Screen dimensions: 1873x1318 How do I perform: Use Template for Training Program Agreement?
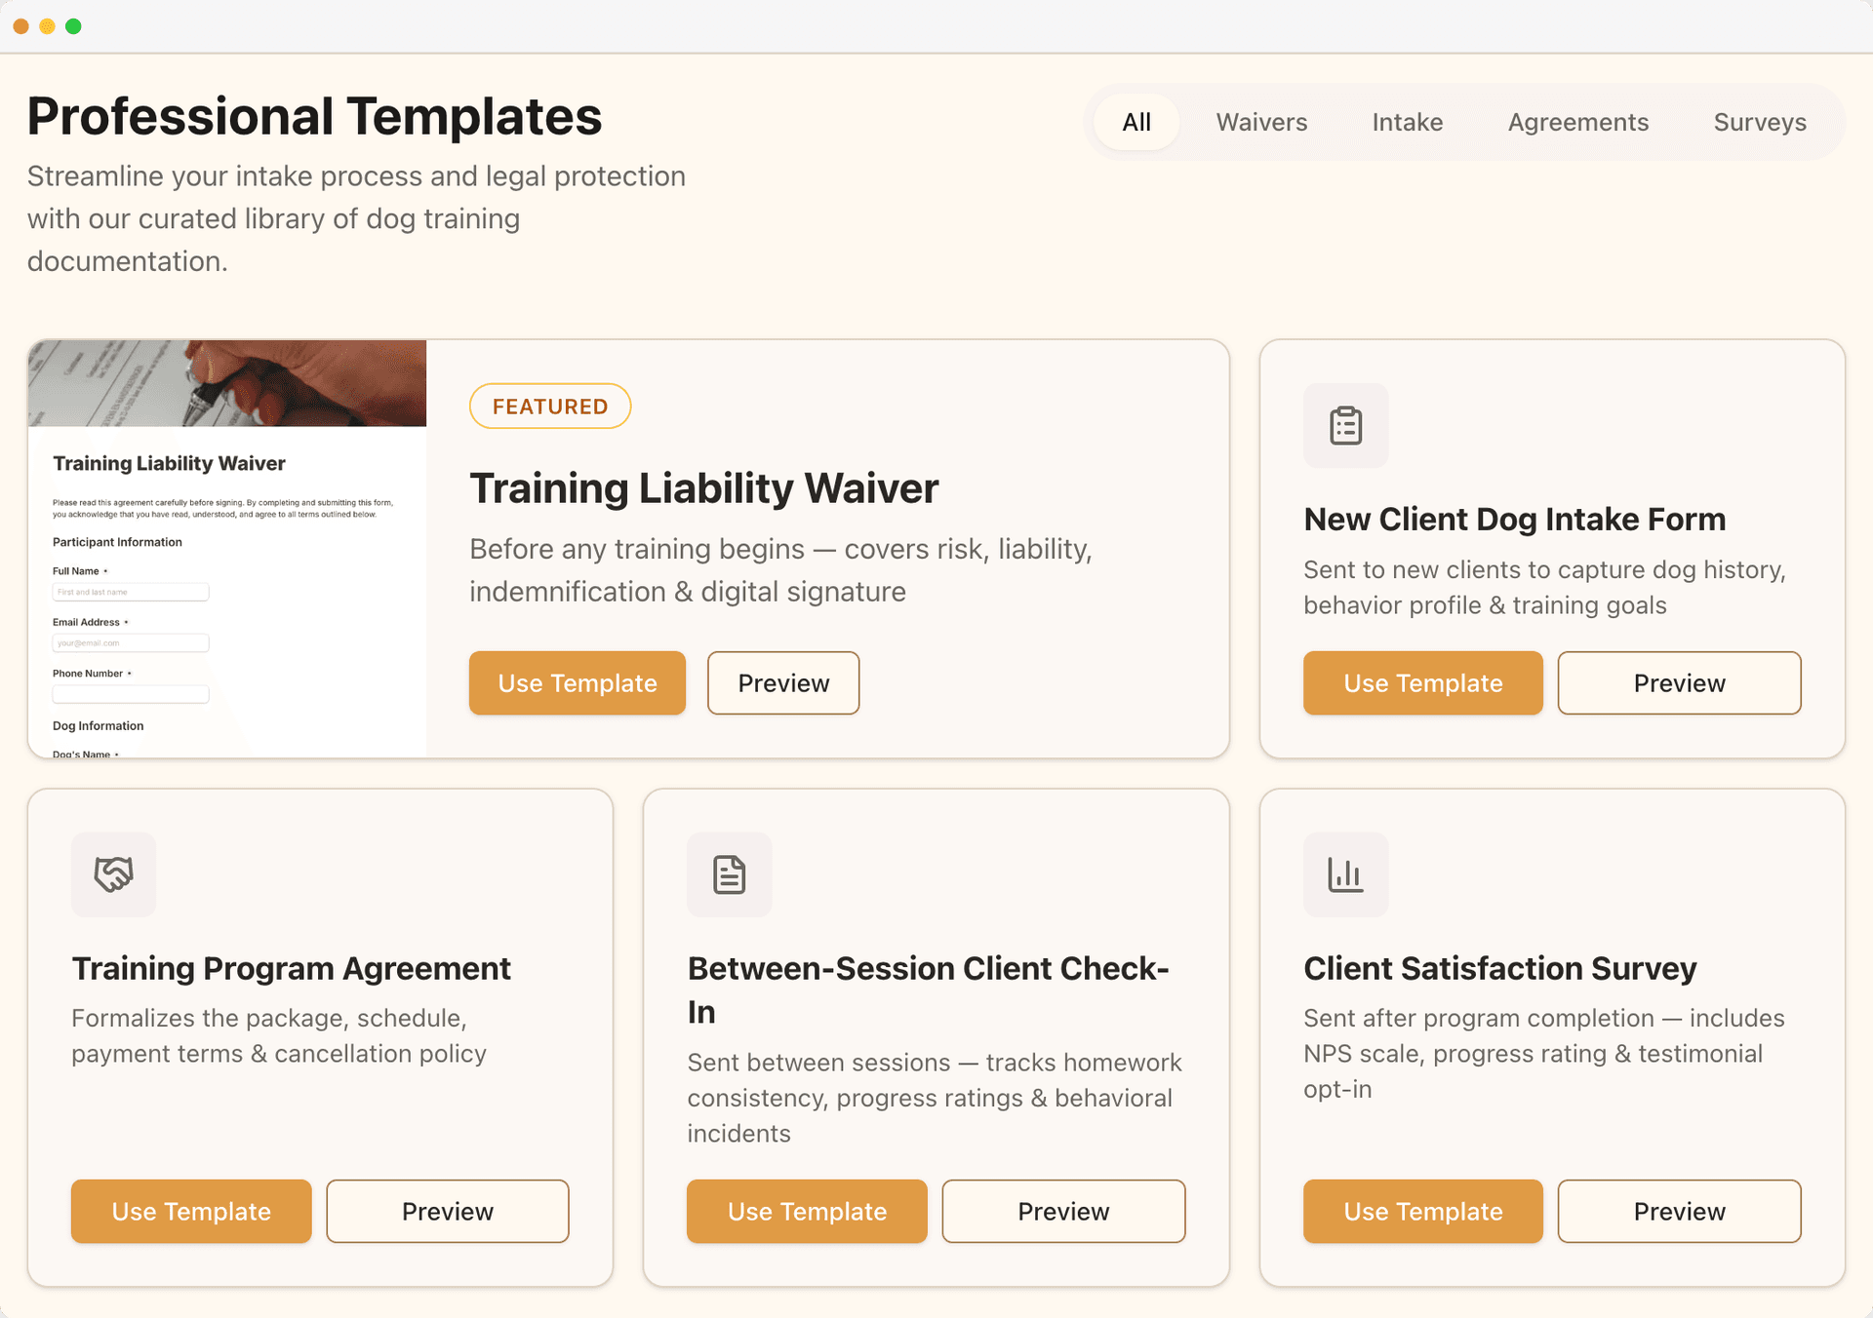click(190, 1211)
